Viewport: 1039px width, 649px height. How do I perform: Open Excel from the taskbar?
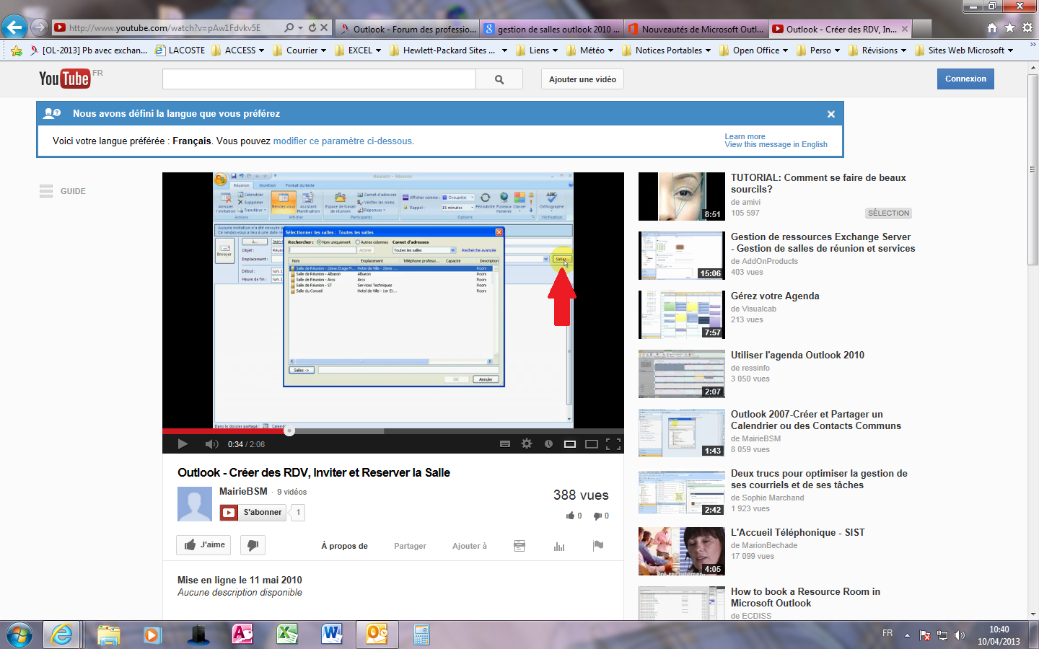click(286, 635)
